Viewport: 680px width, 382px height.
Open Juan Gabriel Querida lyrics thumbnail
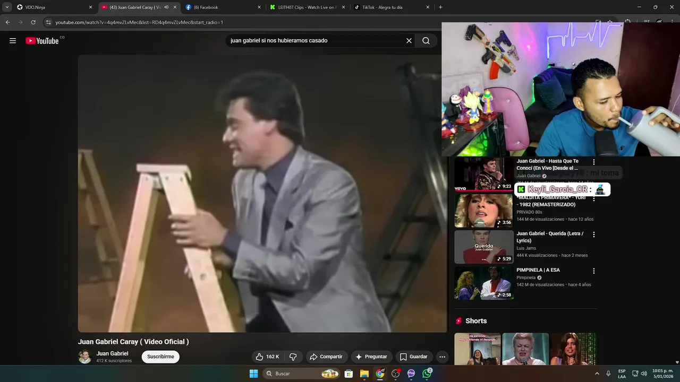tap(484, 247)
